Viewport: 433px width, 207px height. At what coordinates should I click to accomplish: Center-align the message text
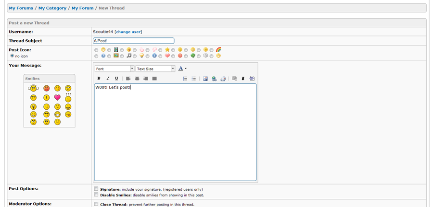(137, 79)
